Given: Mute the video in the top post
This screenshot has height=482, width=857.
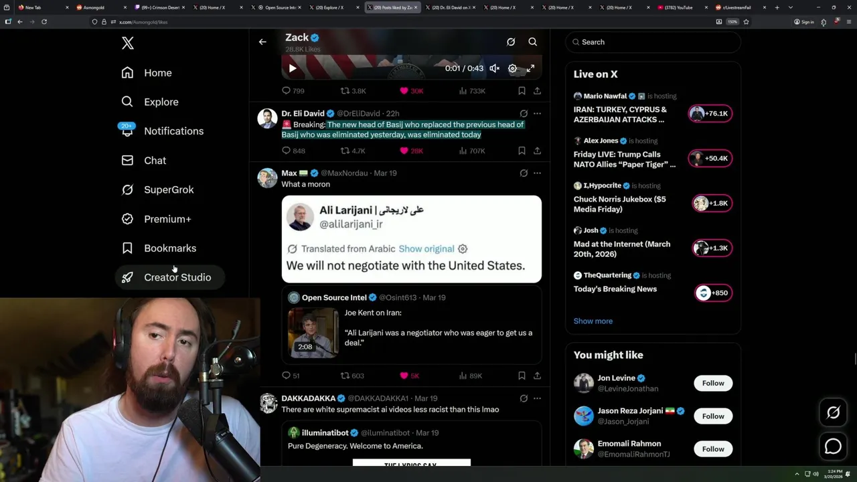Looking at the screenshot, I should coord(494,68).
